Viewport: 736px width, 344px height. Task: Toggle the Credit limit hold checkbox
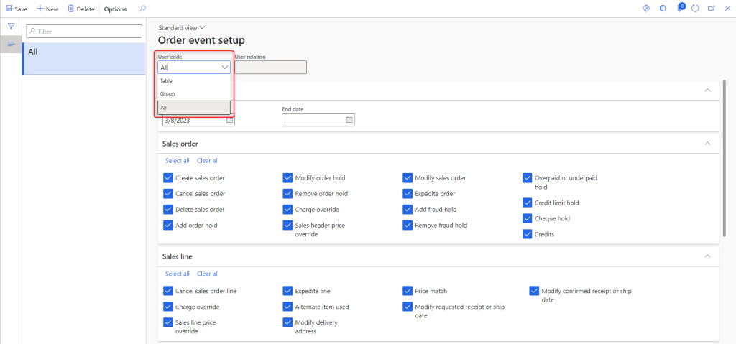pos(527,203)
